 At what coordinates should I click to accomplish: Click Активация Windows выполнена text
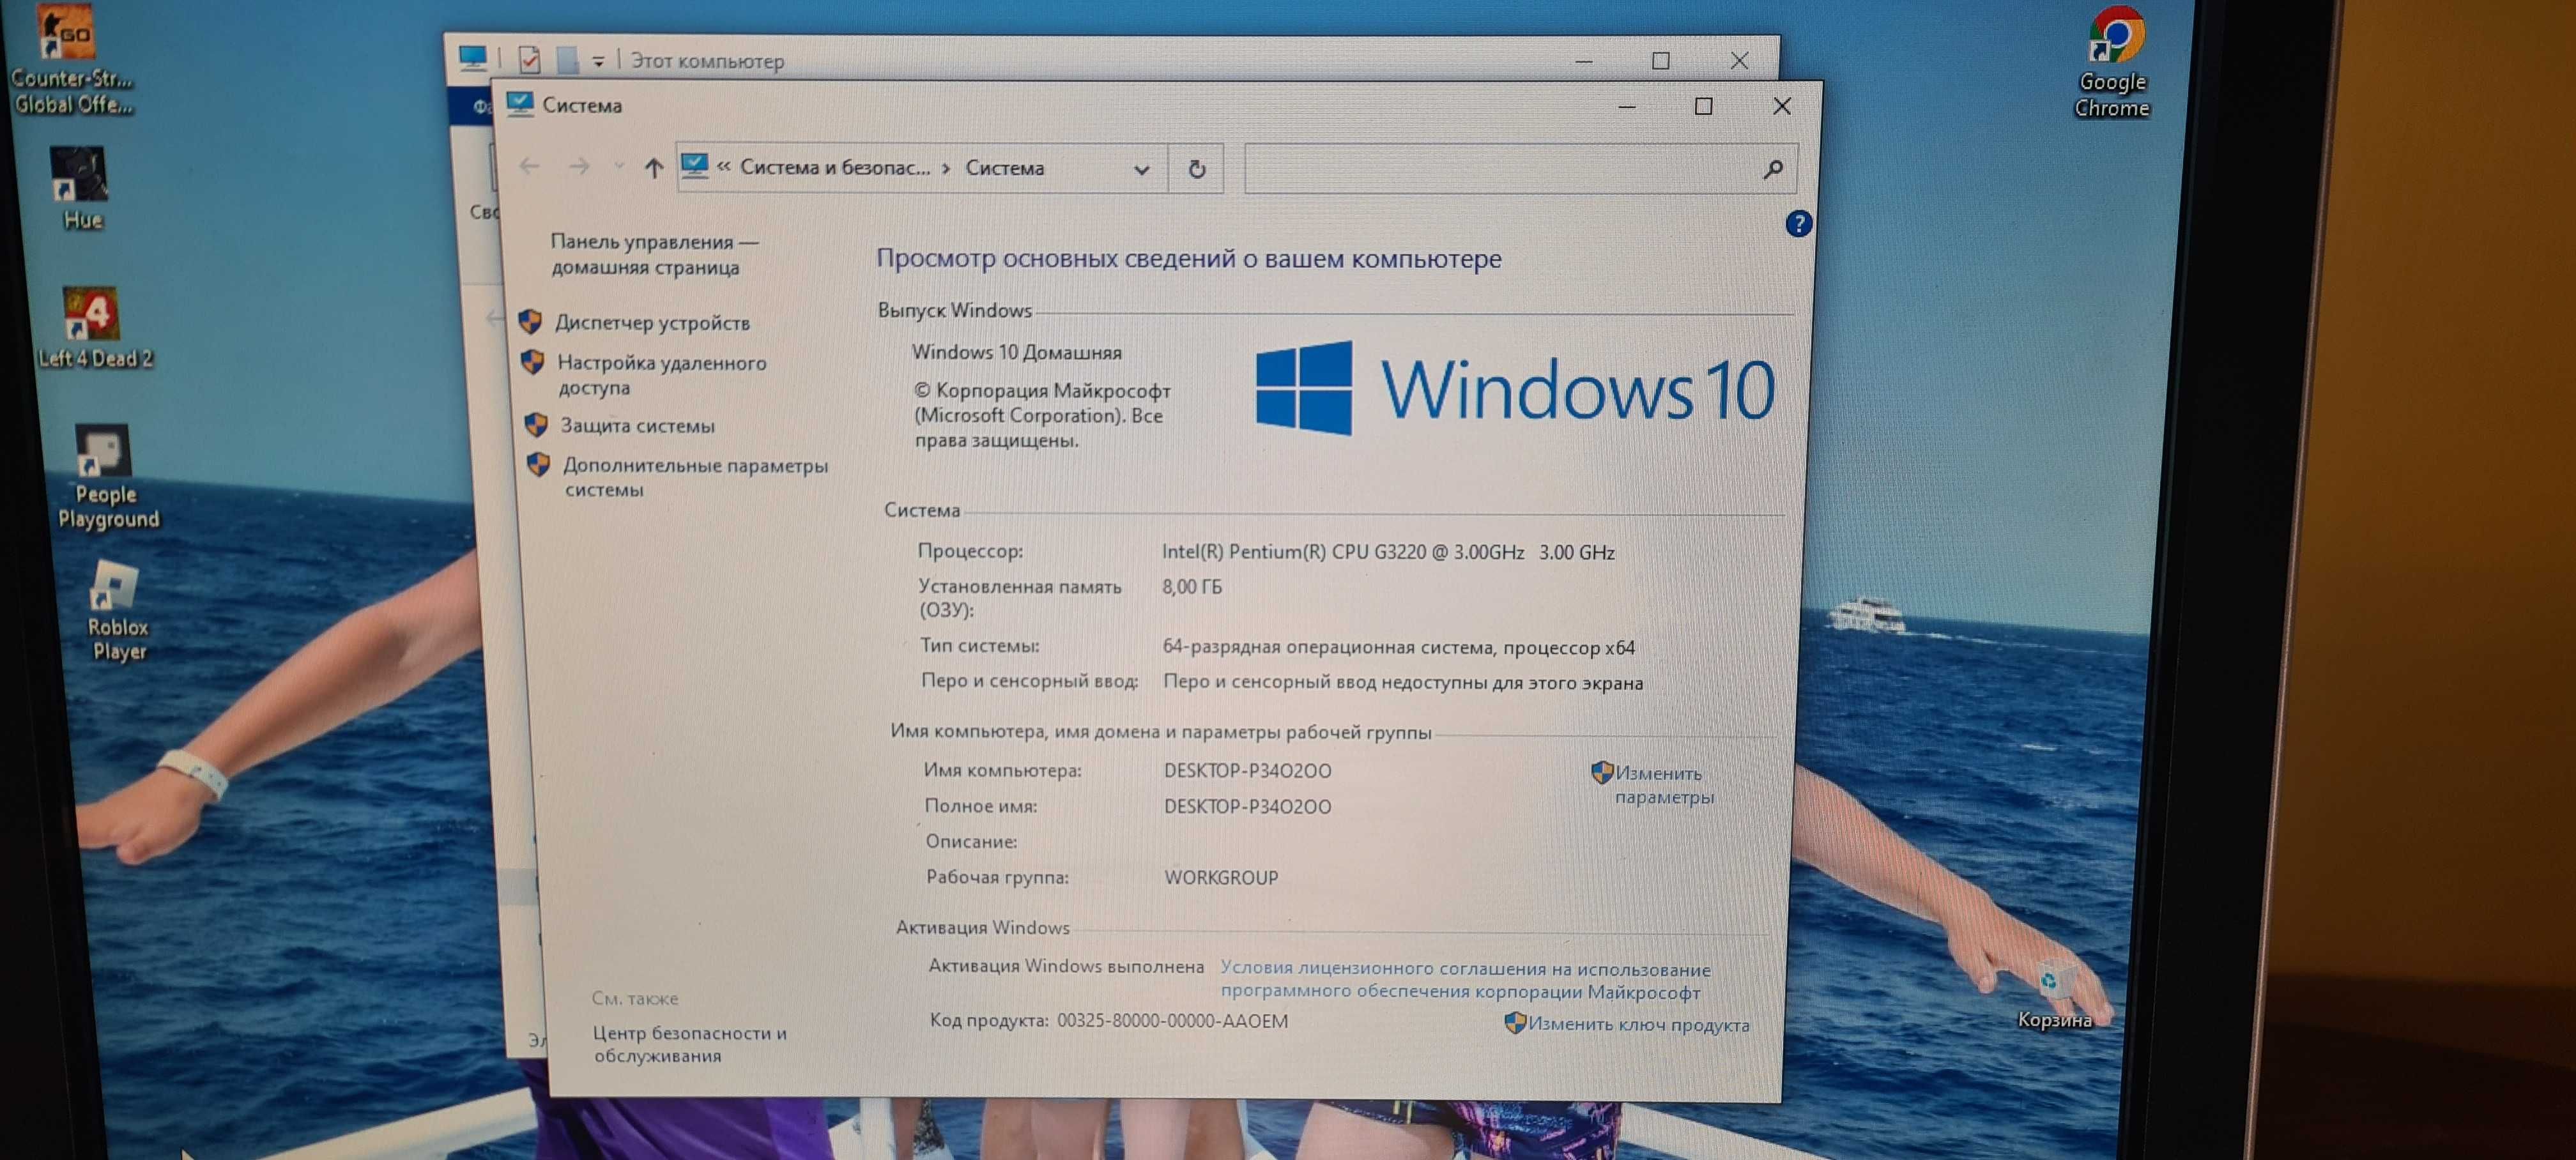pyautogui.click(x=1066, y=966)
